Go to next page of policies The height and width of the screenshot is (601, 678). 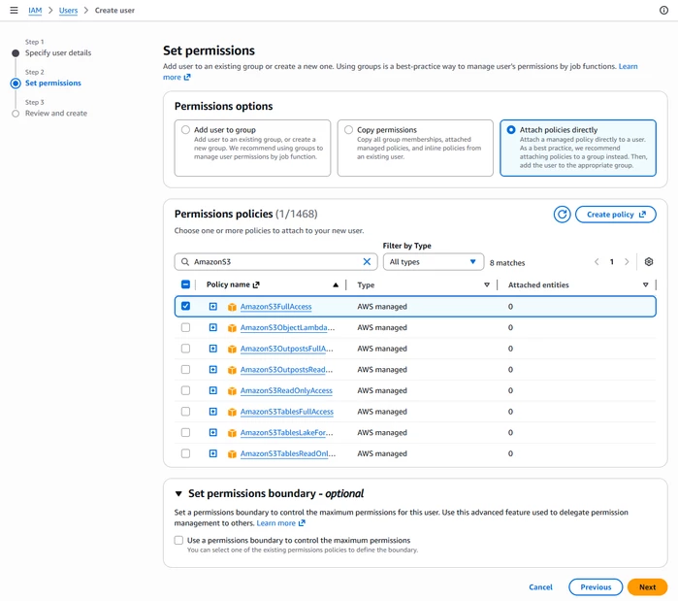pos(627,262)
